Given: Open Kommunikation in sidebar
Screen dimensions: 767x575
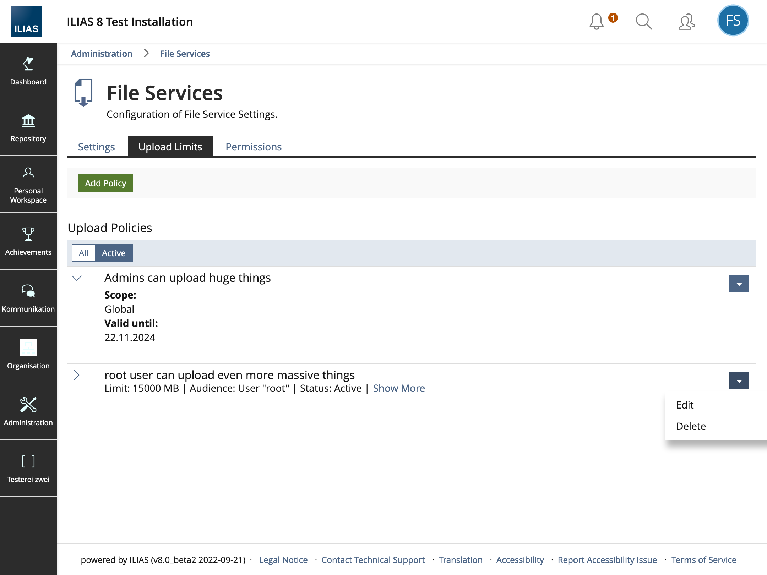Looking at the screenshot, I should pyautogui.click(x=28, y=298).
